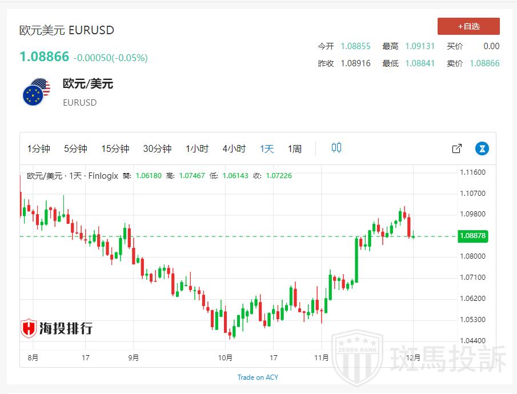
Task: Select the active 1天 timeframe
Action: coord(267,148)
